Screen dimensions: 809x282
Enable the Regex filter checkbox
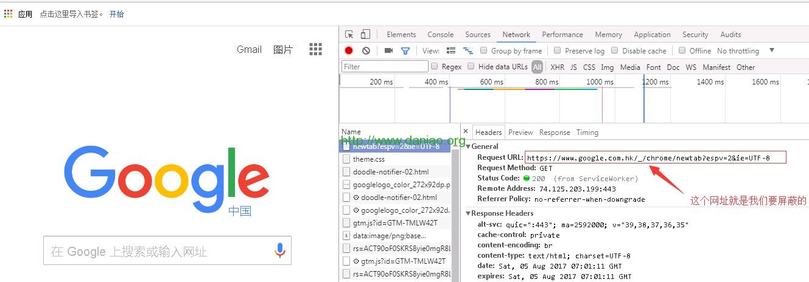435,66
